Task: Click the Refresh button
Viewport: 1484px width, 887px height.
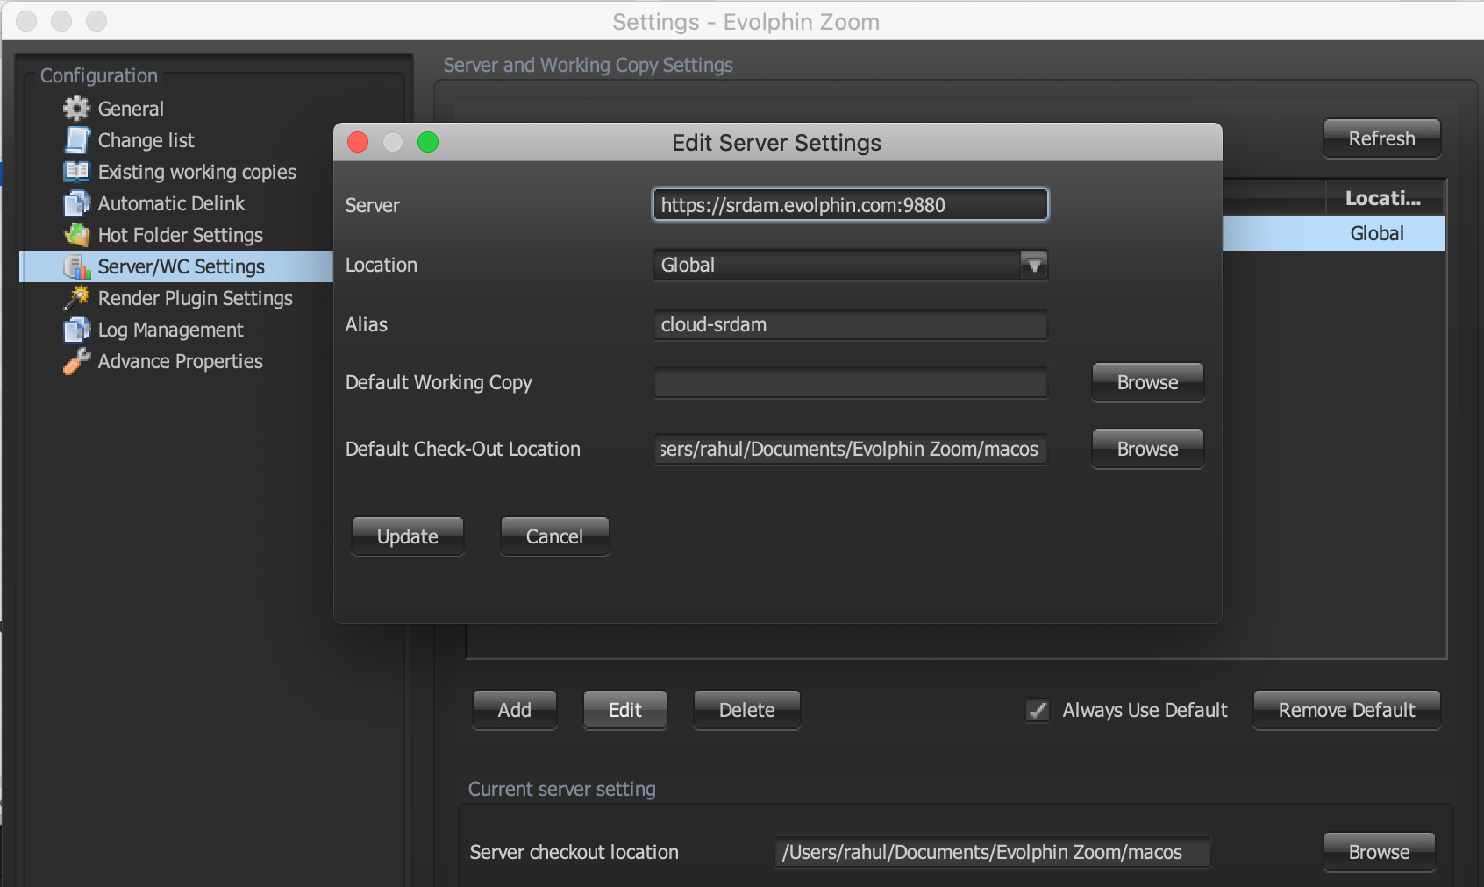Action: 1381,138
